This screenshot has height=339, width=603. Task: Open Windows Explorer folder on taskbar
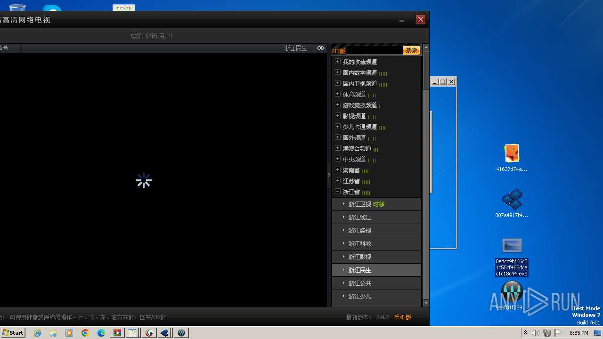53,333
